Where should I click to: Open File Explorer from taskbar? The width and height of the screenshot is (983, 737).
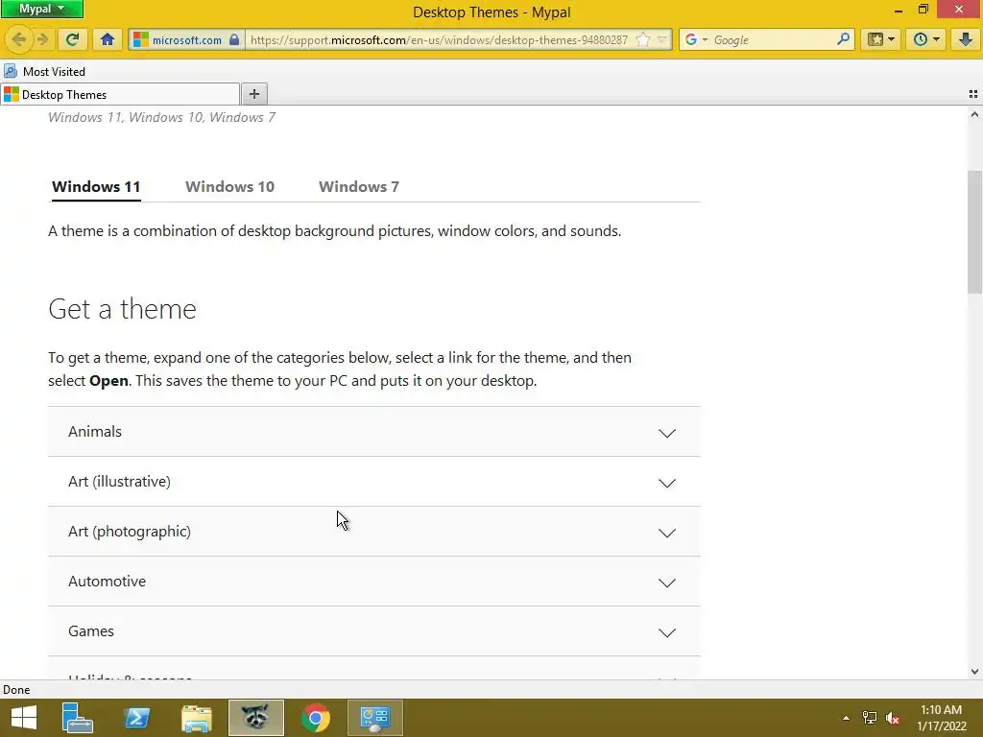coord(196,718)
